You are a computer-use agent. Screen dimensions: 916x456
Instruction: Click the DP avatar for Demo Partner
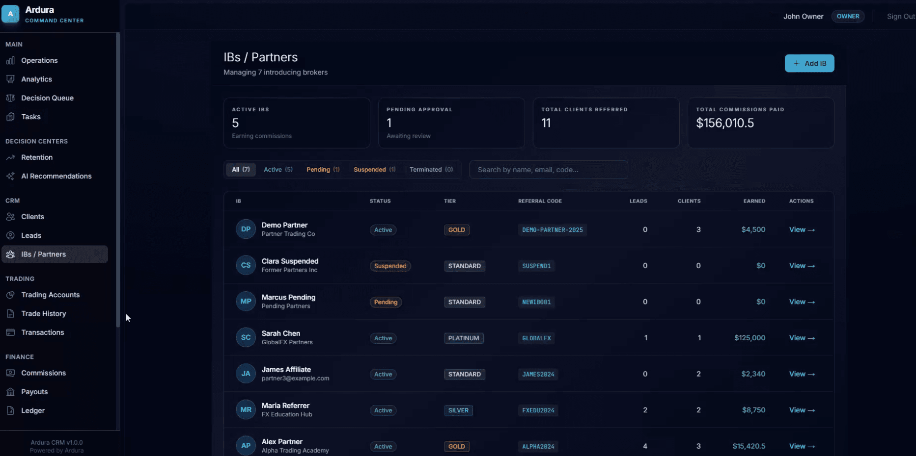pyautogui.click(x=246, y=229)
